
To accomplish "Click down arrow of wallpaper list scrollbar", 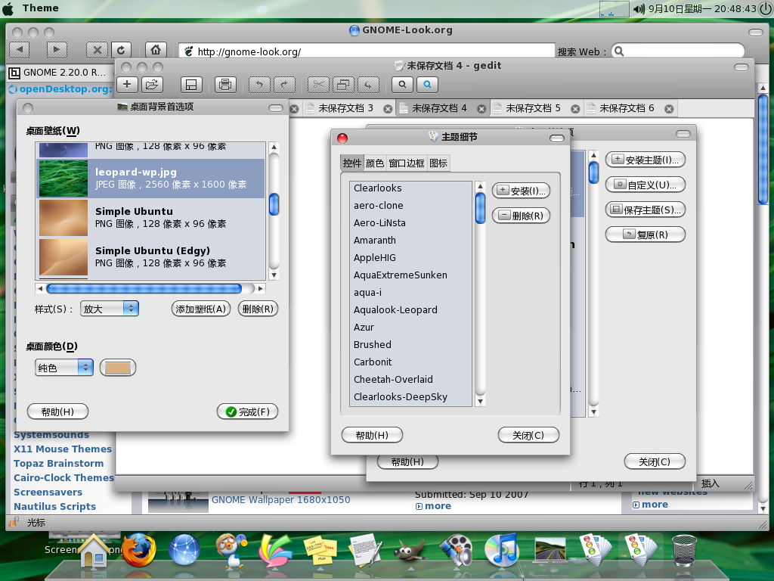I will 274,275.
